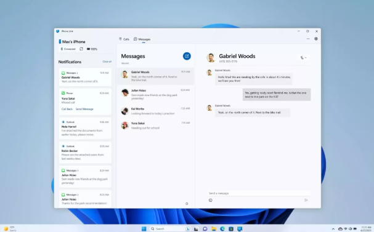Viewport: 374px width, 232px height.
Task: Click the Max's iPhone device name
Action: tap(74, 42)
